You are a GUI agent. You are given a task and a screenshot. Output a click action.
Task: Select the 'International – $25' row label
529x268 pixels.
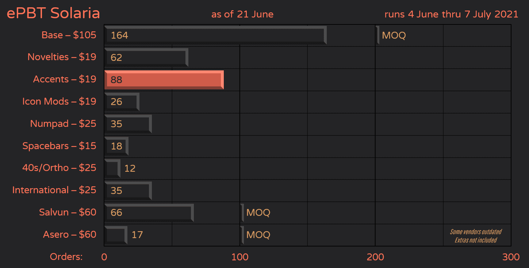(x=54, y=190)
